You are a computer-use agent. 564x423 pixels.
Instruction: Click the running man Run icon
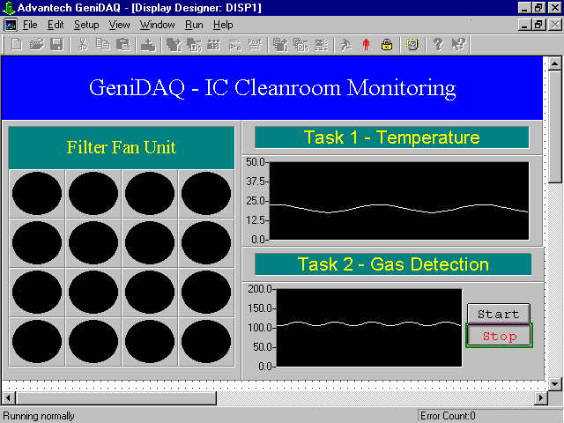(x=346, y=44)
